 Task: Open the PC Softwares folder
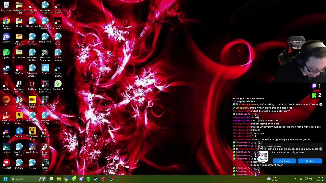[x=19, y=54]
